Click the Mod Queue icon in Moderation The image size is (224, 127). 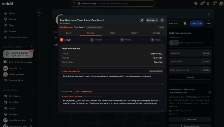6,96
